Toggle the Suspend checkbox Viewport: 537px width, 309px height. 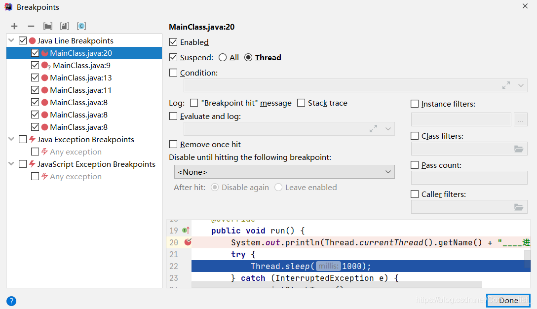click(x=173, y=57)
